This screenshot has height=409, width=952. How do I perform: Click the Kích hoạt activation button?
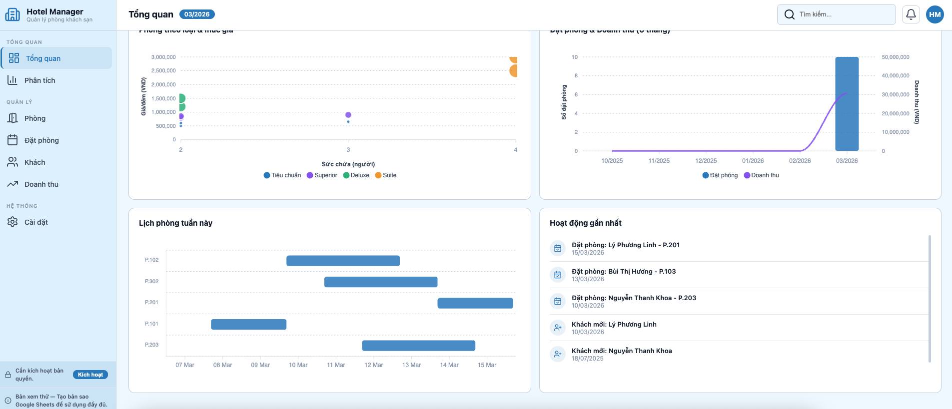pos(90,375)
